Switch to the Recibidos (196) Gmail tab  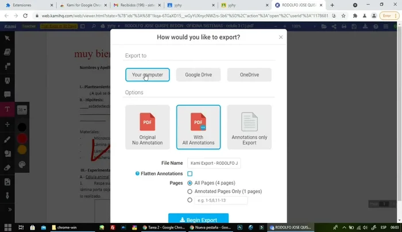[137, 5]
